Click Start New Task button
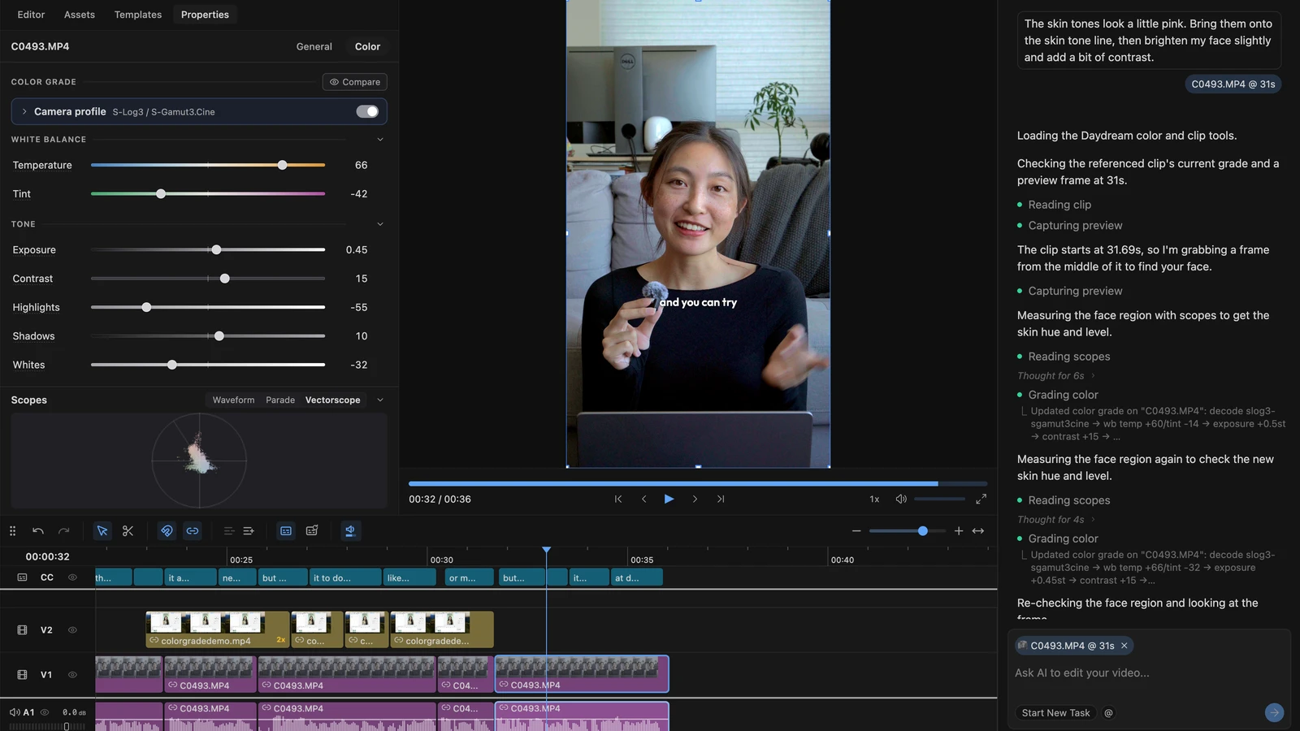The height and width of the screenshot is (731, 1300). point(1055,712)
